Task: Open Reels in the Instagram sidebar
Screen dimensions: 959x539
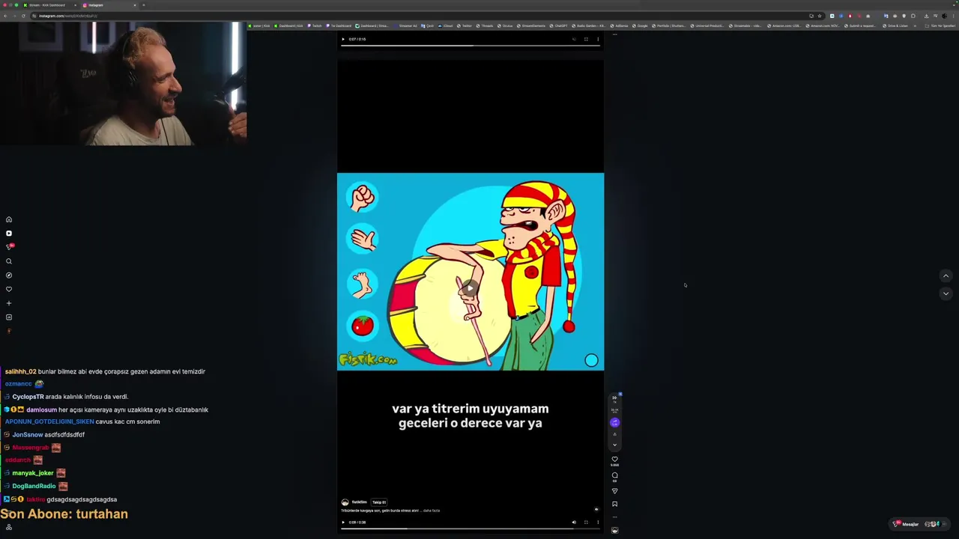Action: [9, 234]
